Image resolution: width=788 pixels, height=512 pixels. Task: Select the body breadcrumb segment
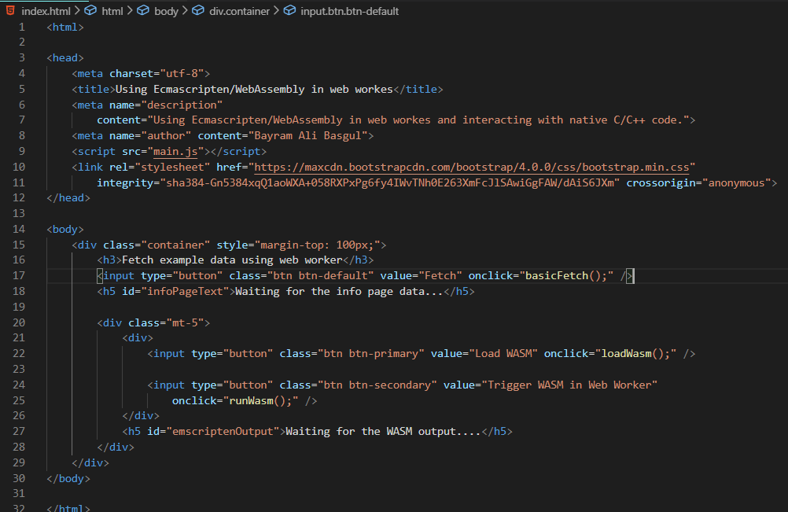(x=167, y=11)
